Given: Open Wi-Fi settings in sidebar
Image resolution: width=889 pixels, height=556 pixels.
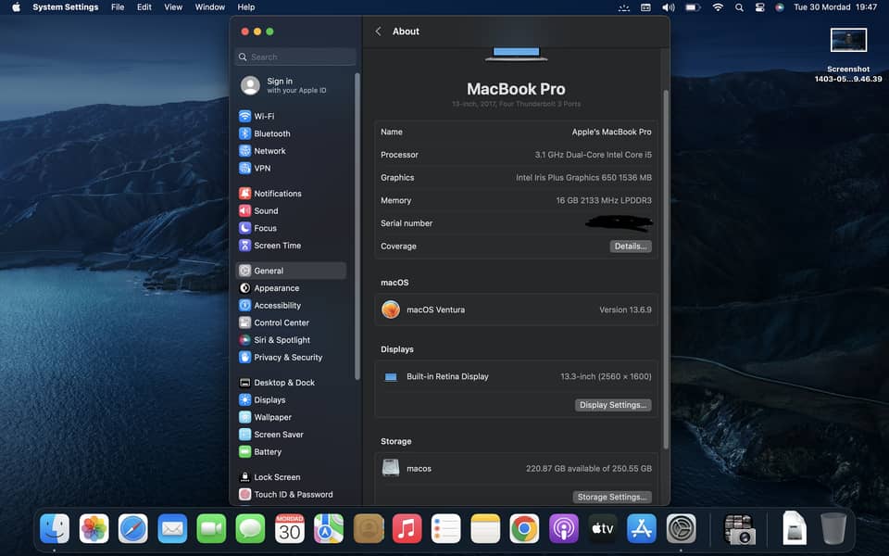Looking at the screenshot, I should 264,117.
